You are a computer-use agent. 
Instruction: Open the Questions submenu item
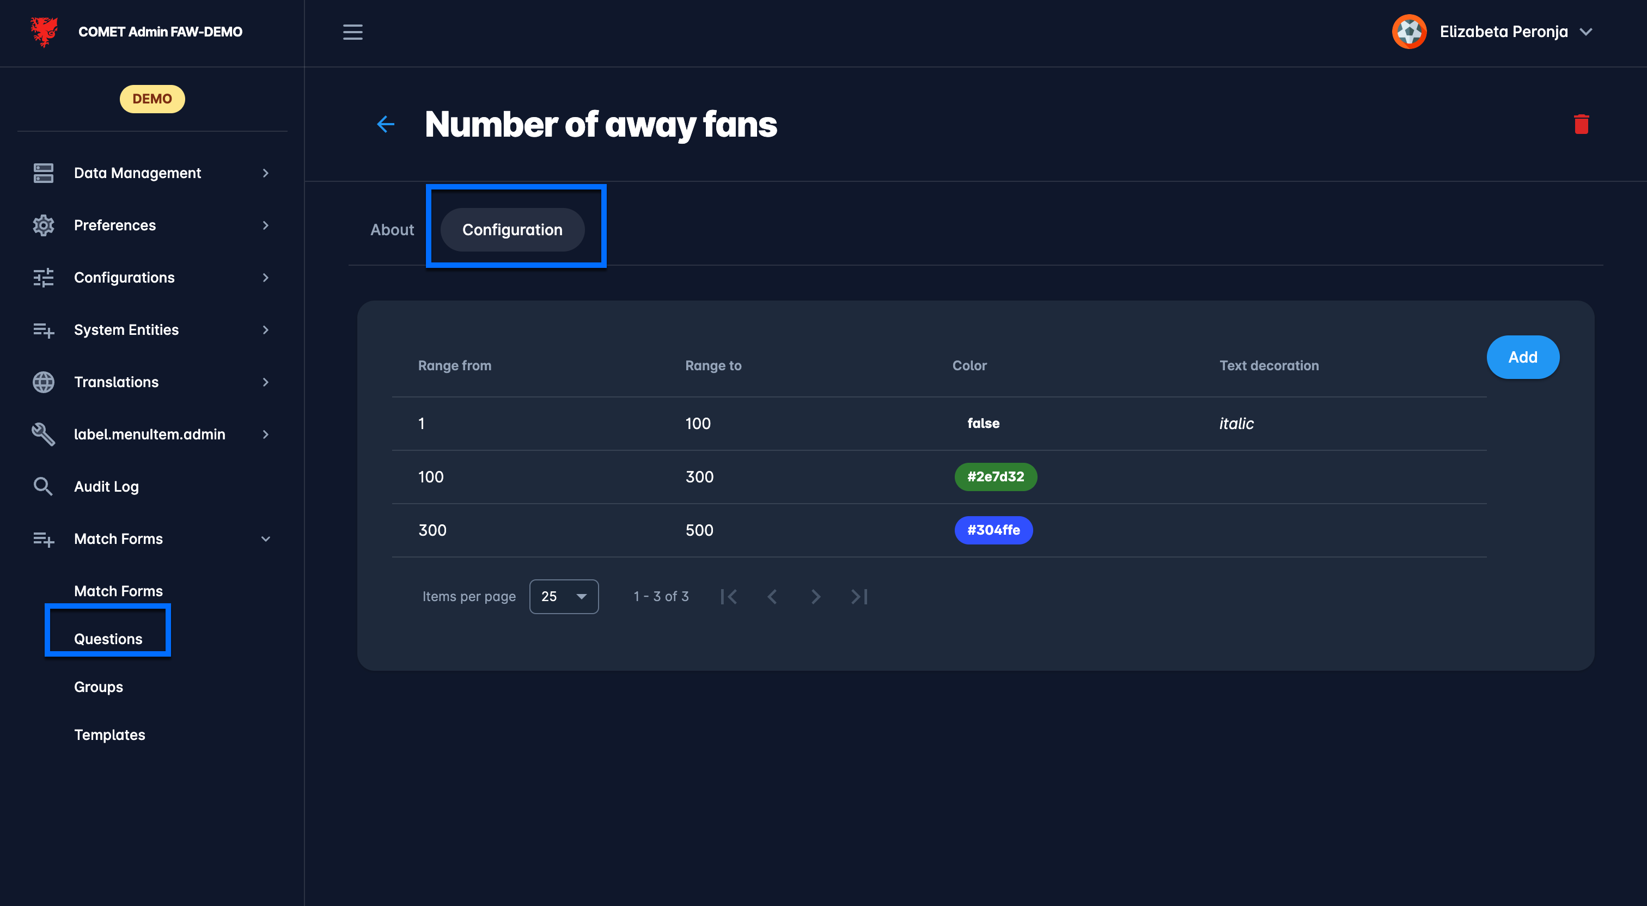pos(108,639)
